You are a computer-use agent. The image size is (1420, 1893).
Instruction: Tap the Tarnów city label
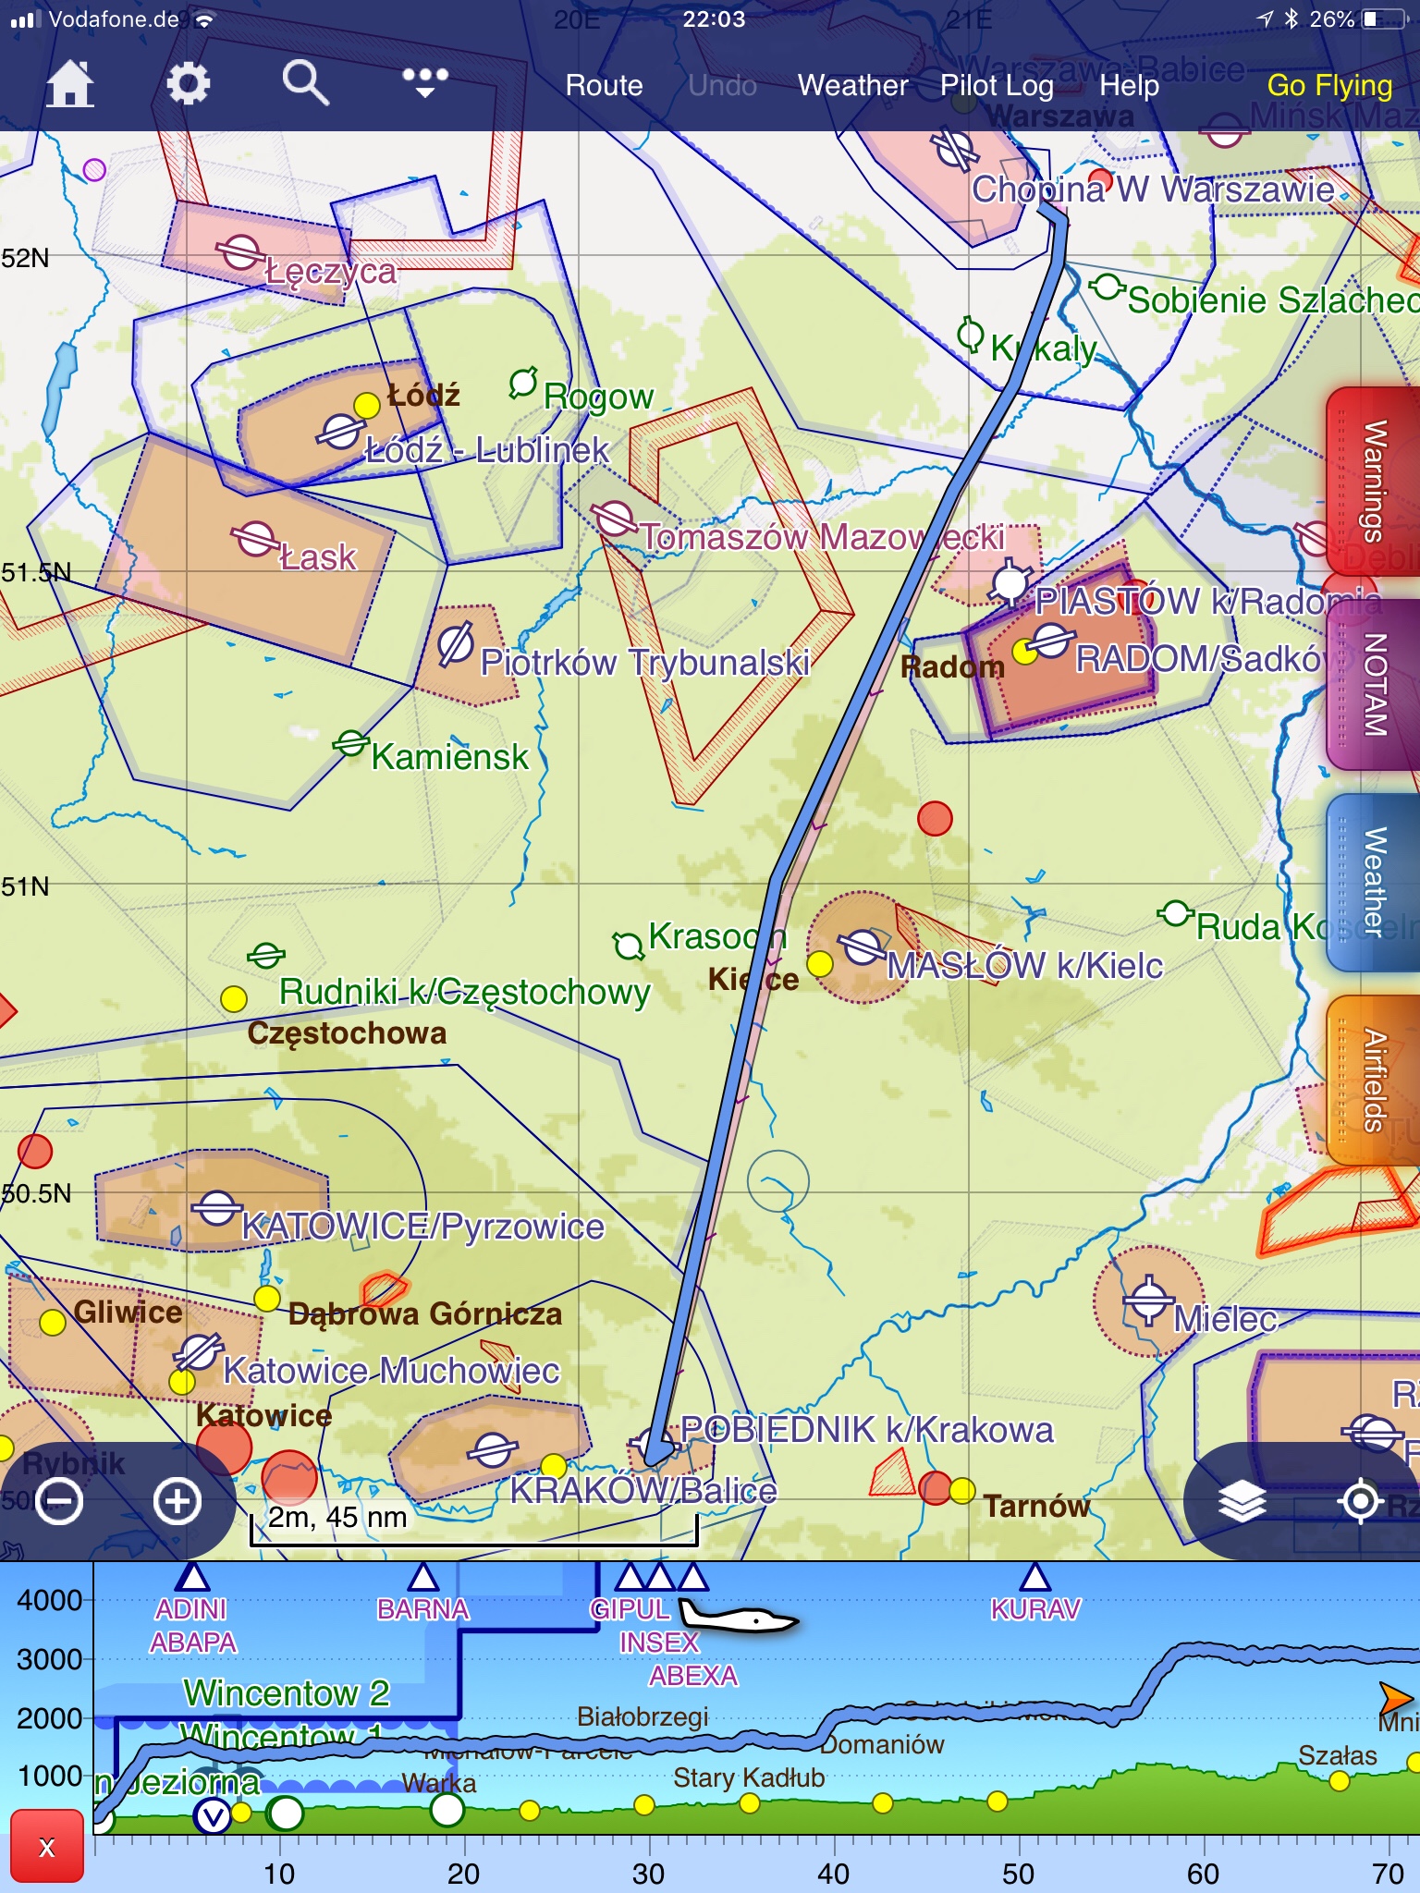pyautogui.click(x=1036, y=1506)
